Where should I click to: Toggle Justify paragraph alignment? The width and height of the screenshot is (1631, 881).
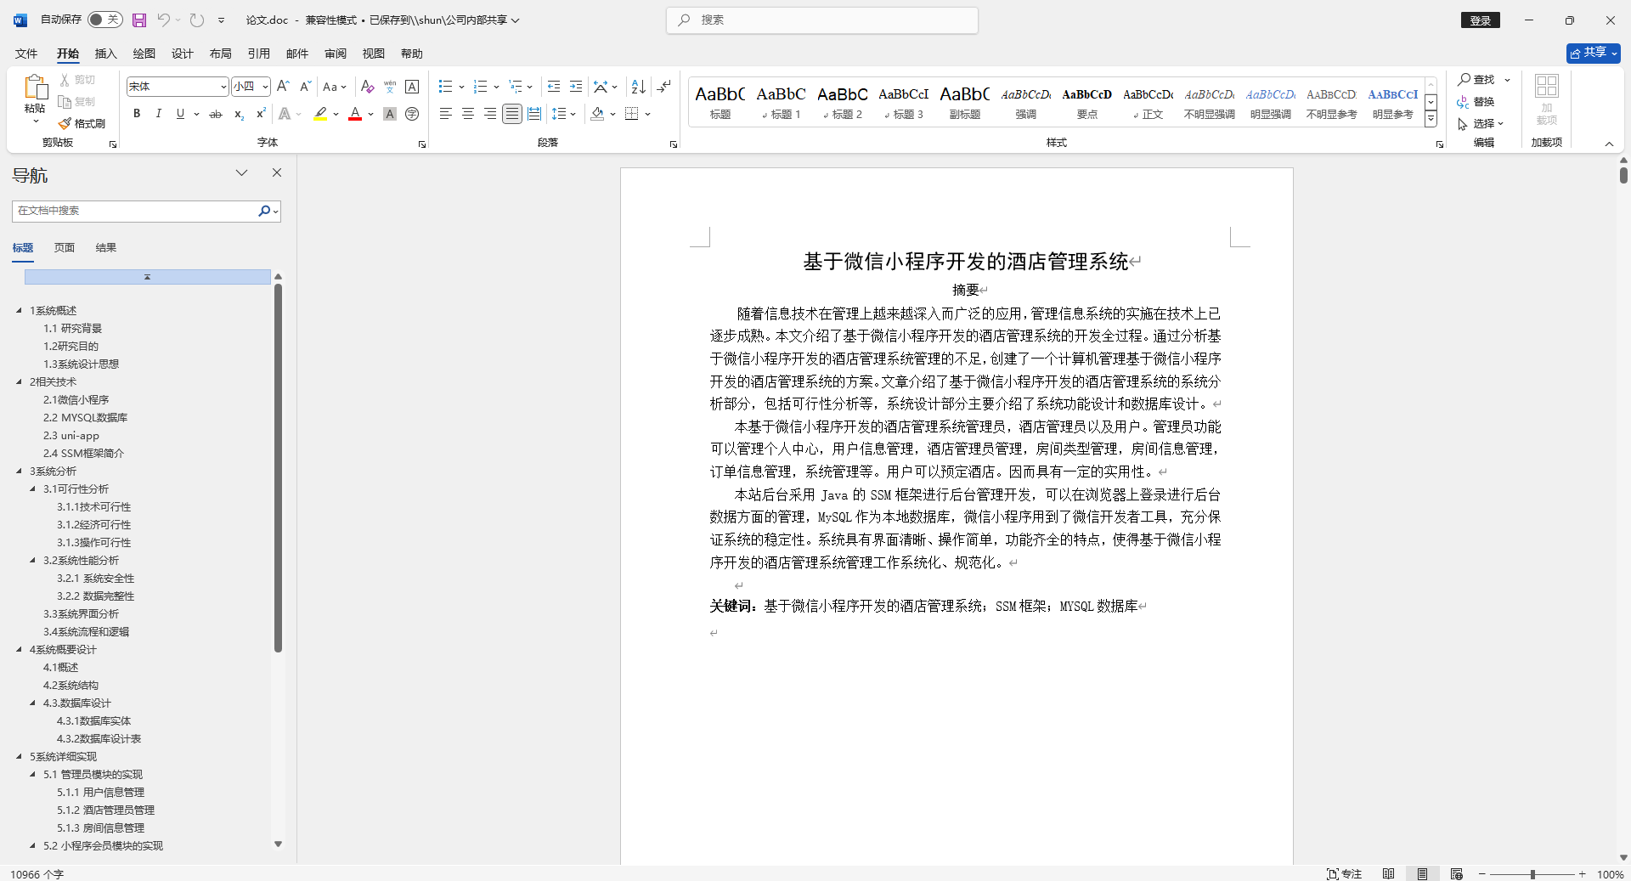click(x=511, y=113)
